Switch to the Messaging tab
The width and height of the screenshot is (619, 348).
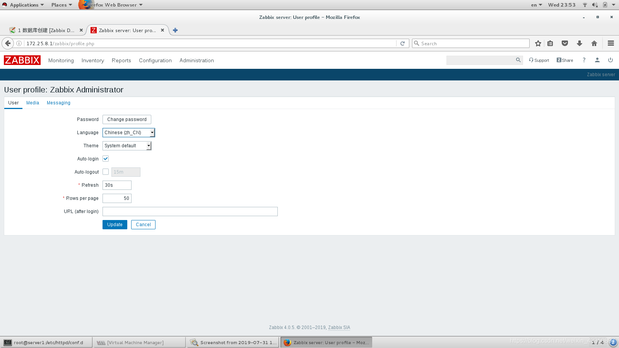(x=58, y=103)
